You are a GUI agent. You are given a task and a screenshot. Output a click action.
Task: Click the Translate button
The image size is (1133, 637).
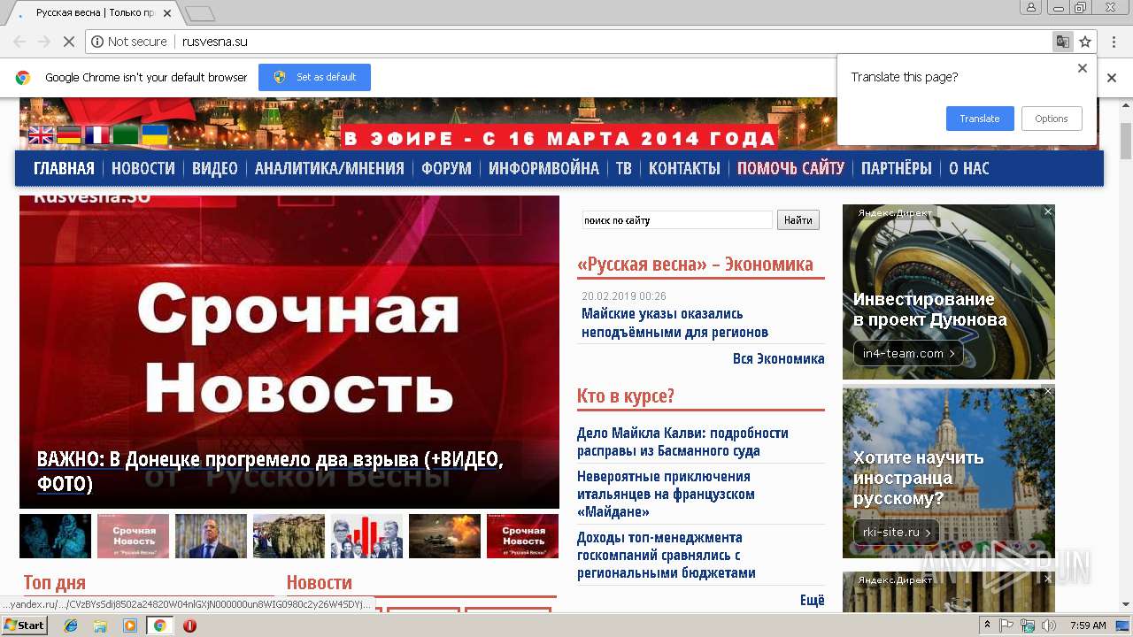pyautogui.click(x=980, y=119)
